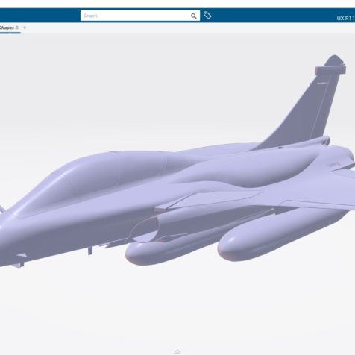Screen dimensions: 355x355
Task: Focus the Search input field
Action: coord(136,16)
